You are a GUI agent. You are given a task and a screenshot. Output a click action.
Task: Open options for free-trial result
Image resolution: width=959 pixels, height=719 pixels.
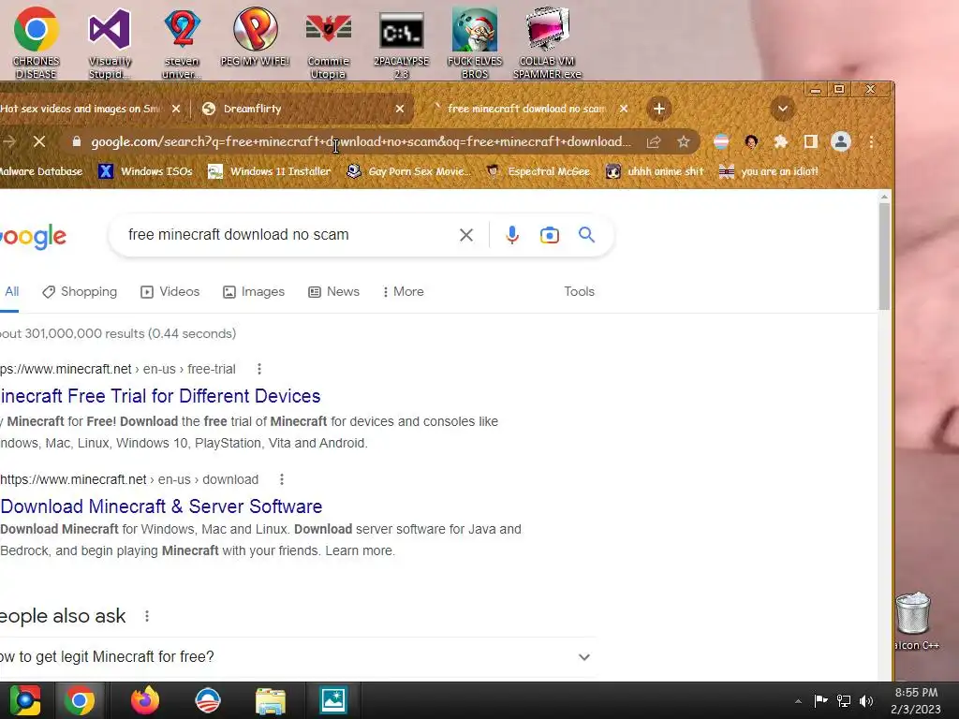[x=259, y=369]
